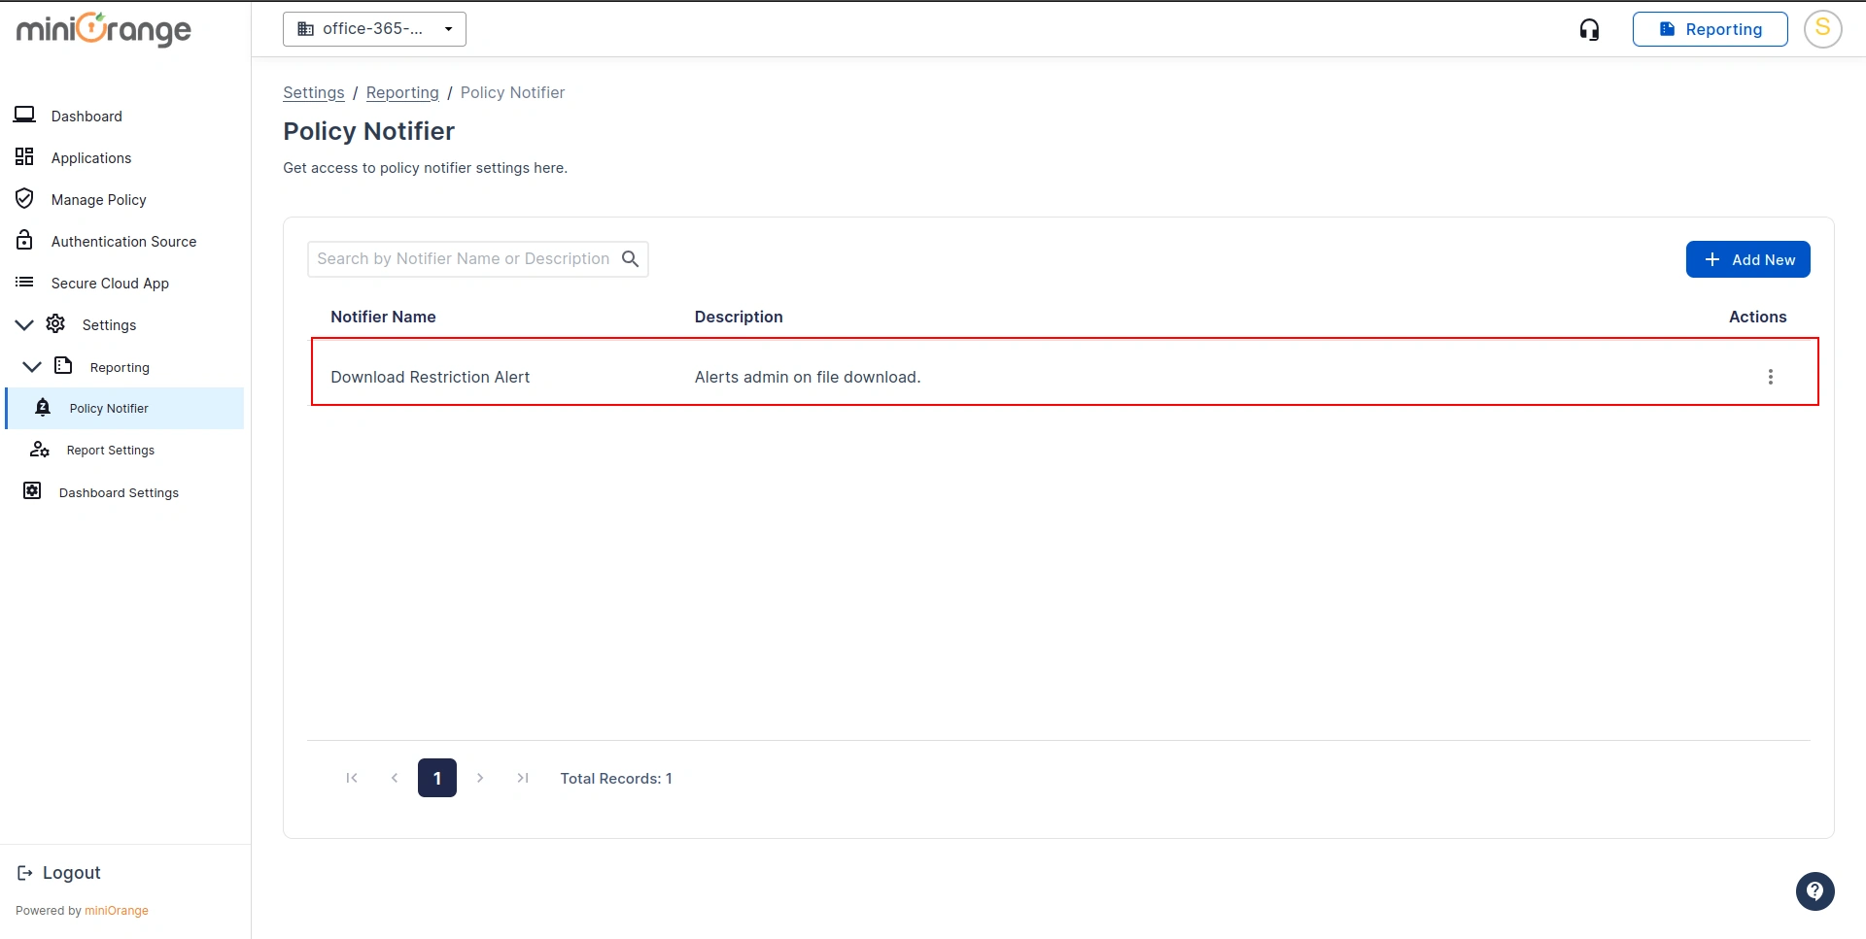Collapse the Settings section chevron
The height and width of the screenshot is (939, 1866).
click(x=24, y=324)
